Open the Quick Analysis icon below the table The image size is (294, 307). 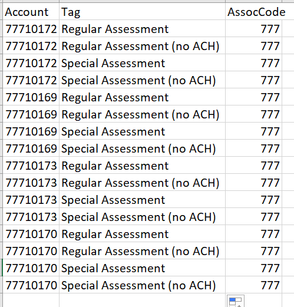(236, 301)
